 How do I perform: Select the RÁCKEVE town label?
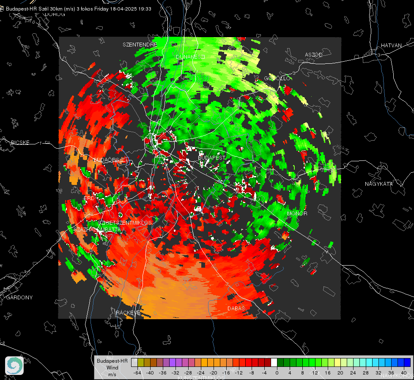128,312
